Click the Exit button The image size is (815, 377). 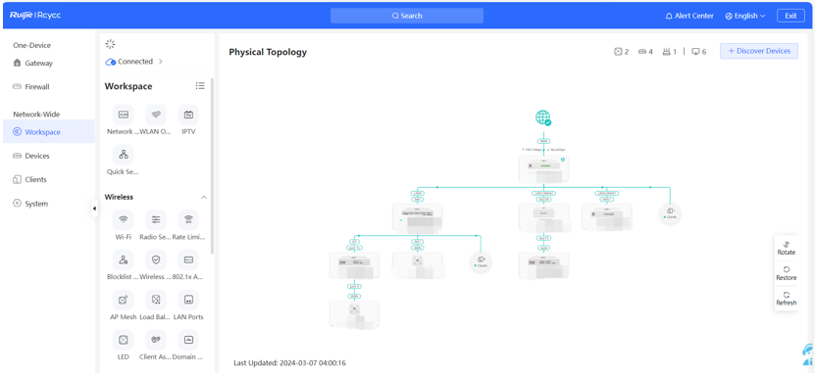tap(790, 16)
